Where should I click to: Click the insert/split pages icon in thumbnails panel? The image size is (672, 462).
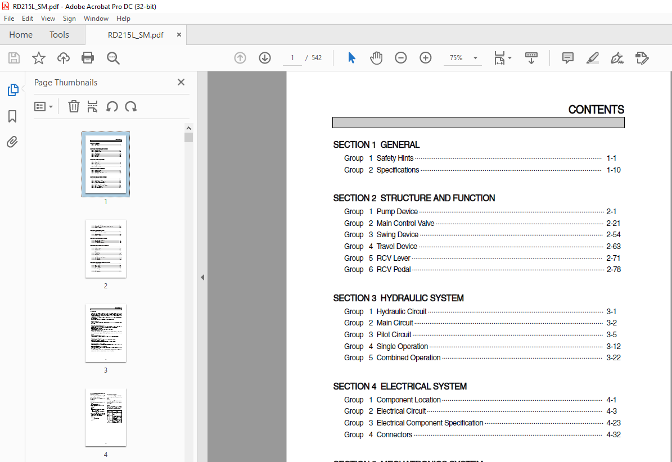click(92, 106)
